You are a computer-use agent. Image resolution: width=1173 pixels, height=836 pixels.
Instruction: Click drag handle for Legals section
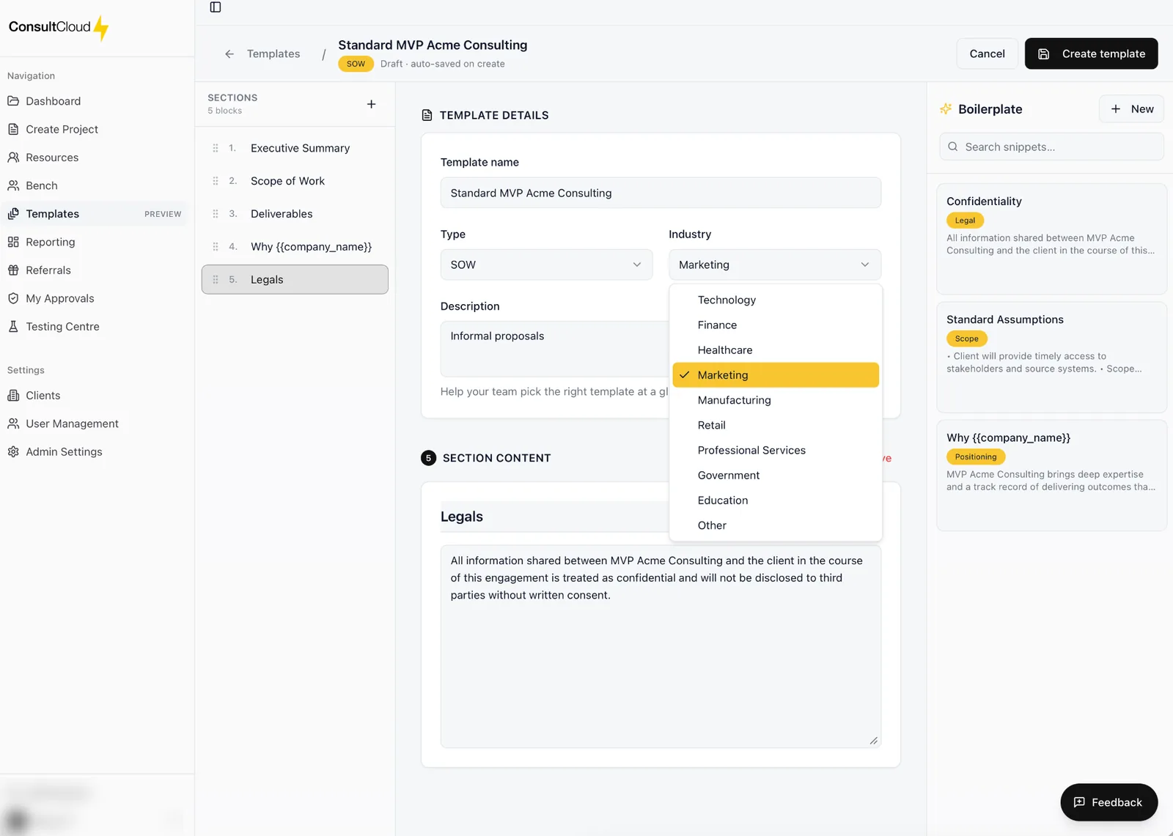(x=216, y=280)
